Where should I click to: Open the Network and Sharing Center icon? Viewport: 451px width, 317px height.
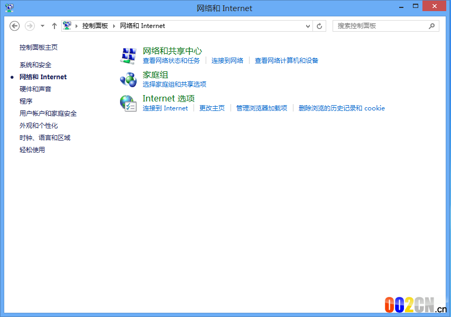click(128, 56)
